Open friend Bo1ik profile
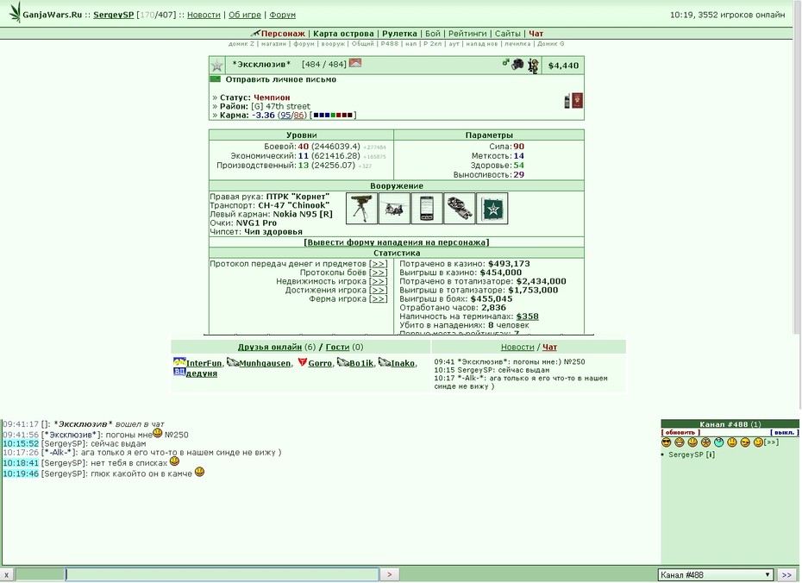The width and height of the screenshot is (802, 583). pos(361,363)
